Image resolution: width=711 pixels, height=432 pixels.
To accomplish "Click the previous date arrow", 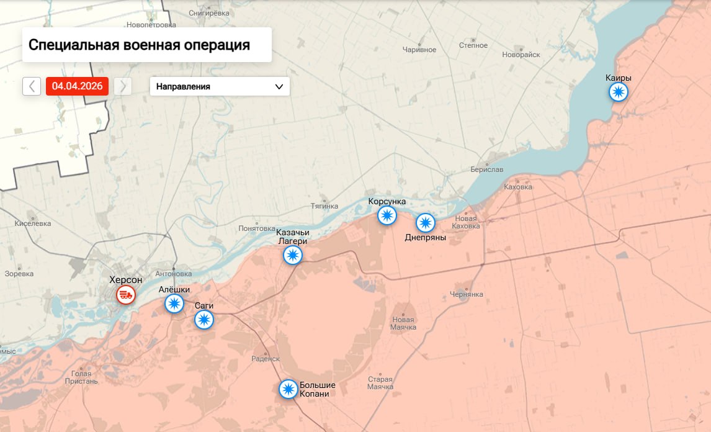I will (30, 86).
